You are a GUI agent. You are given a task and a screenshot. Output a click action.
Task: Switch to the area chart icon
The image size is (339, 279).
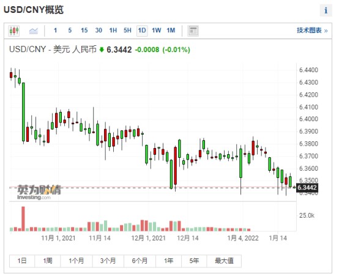tap(33, 31)
